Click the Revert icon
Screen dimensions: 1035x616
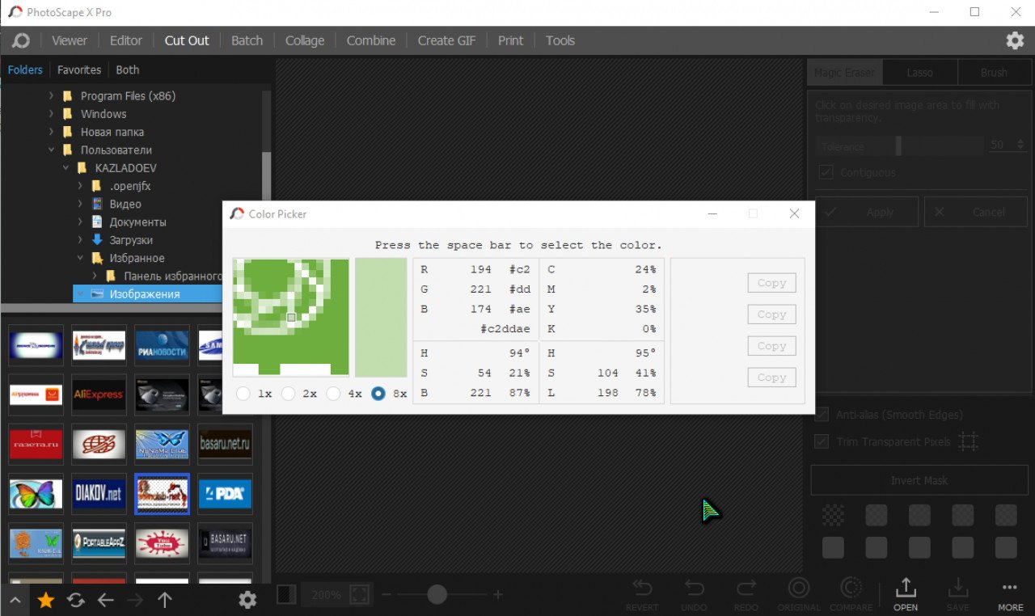click(x=642, y=594)
